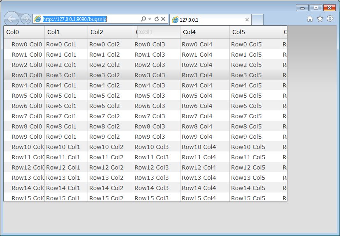This screenshot has height=236, width=340.
Task: Open a new blank tab
Action: (257, 20)
